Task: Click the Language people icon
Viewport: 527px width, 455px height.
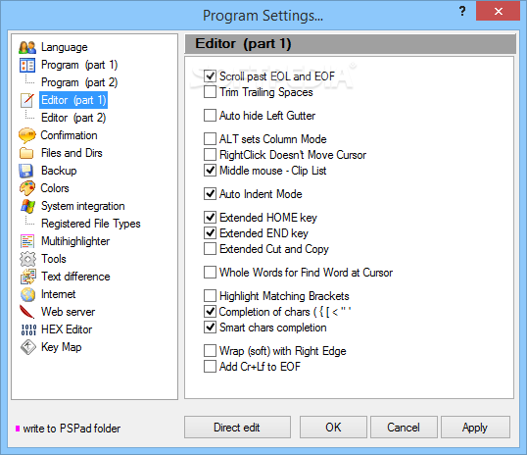Action: click(x=27, y=47)
